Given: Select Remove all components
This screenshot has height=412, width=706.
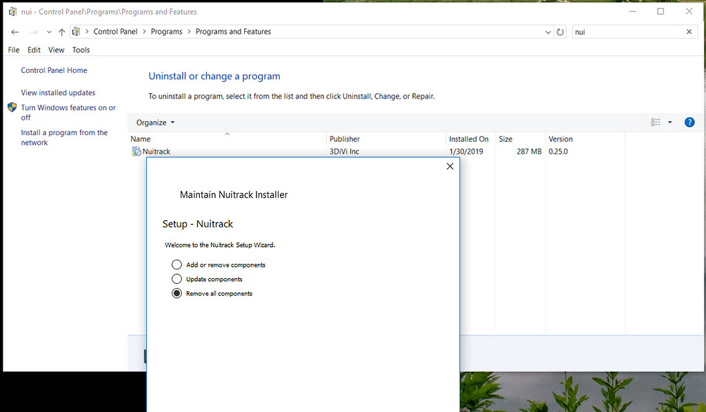Looking at the screenshot, I should [176, 293].
